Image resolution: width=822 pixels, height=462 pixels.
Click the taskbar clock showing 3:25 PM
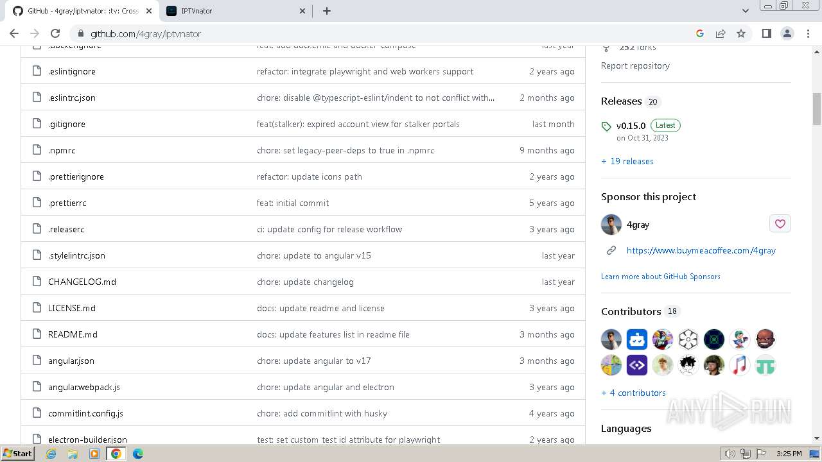[x=789, y=454]
